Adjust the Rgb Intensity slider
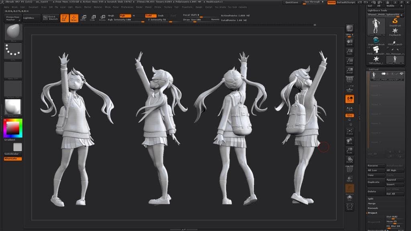 pos(126,20)
